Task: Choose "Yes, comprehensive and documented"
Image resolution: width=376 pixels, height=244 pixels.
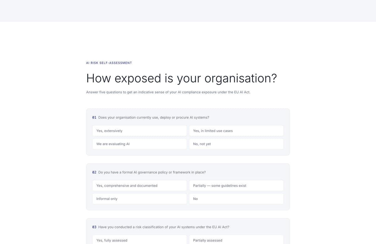Action: coord(139,186)
